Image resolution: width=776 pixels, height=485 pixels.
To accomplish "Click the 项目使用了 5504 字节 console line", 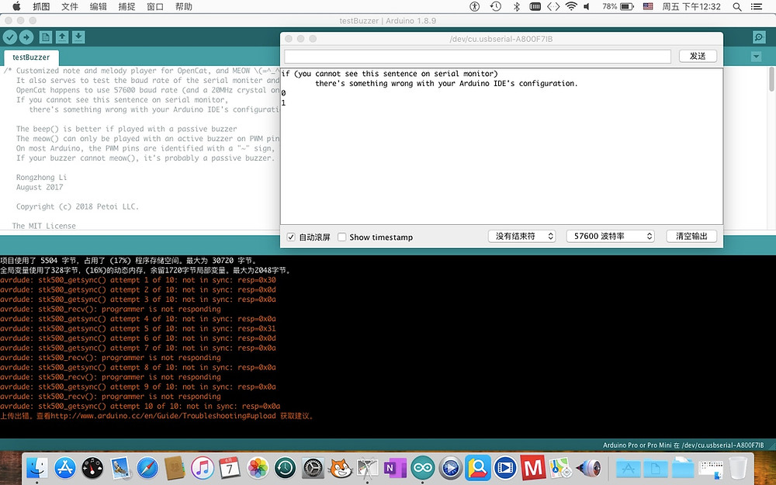I will tap(128, 260).
